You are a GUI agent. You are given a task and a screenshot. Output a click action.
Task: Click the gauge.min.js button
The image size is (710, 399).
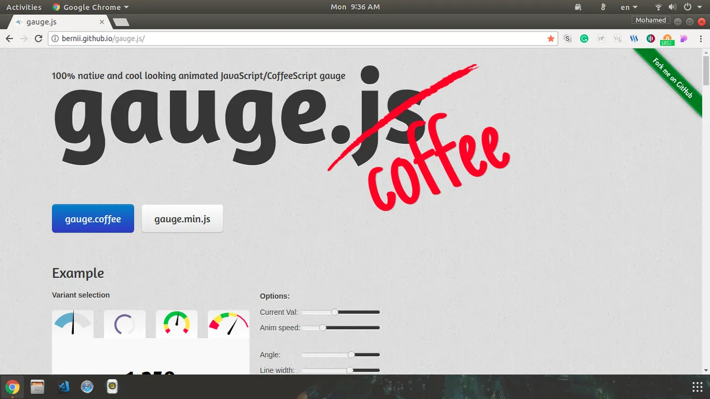pyautogui.click(x=182, y=219)
